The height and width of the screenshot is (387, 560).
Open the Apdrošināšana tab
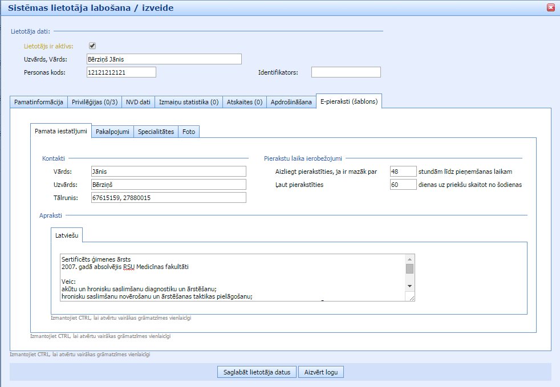coord(291,102)
